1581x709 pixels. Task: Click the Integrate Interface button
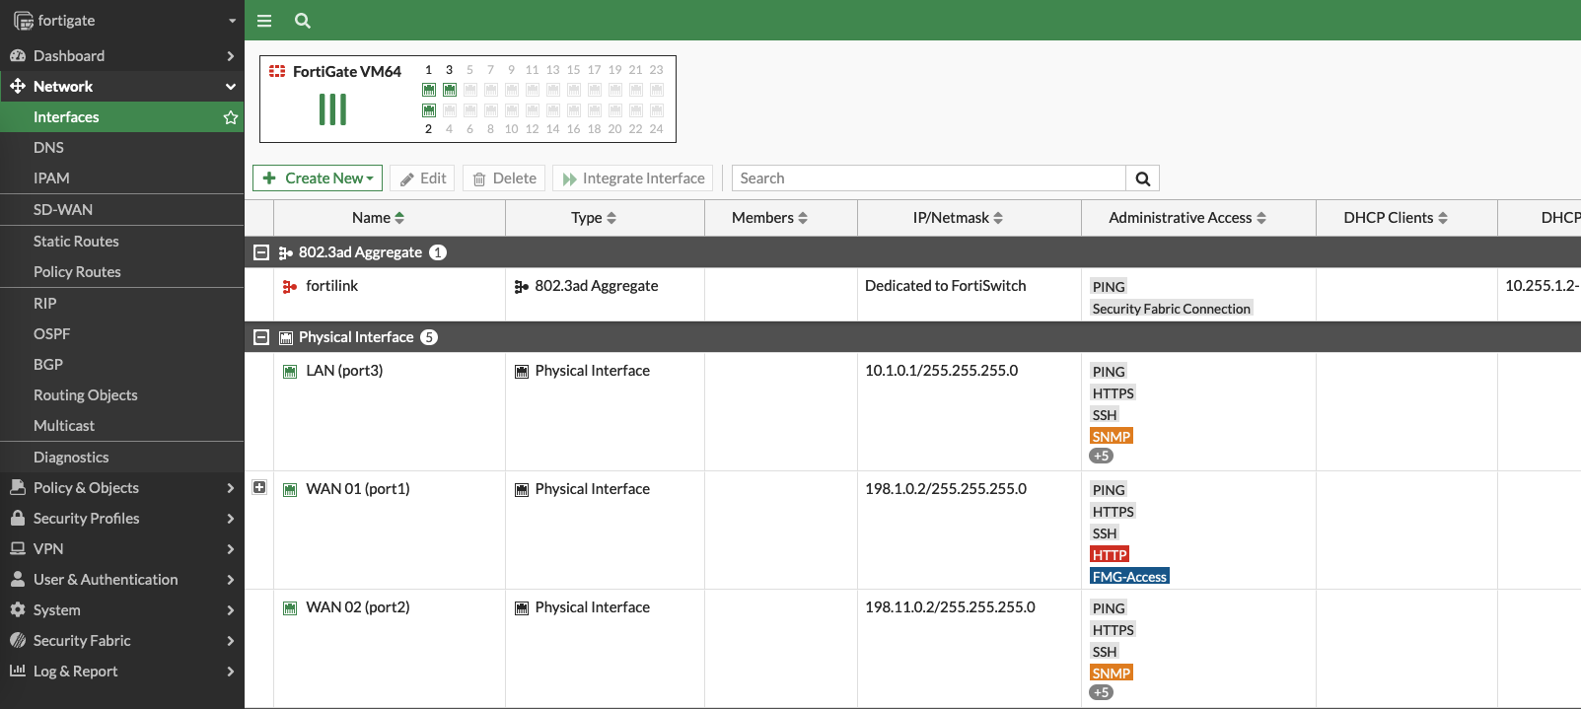633,178
